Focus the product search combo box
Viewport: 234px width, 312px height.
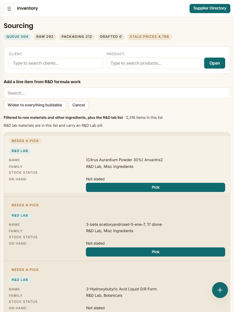point(154,63)
